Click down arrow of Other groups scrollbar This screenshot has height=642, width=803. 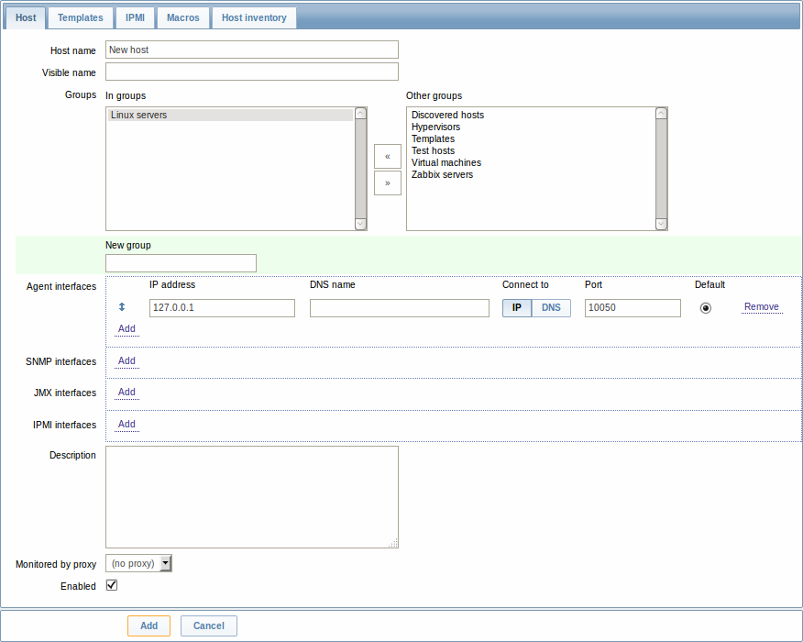(661, 224)
